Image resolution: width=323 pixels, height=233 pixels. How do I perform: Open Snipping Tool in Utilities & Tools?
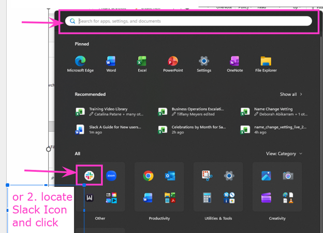pyautogui.click(x=207, y=175)
